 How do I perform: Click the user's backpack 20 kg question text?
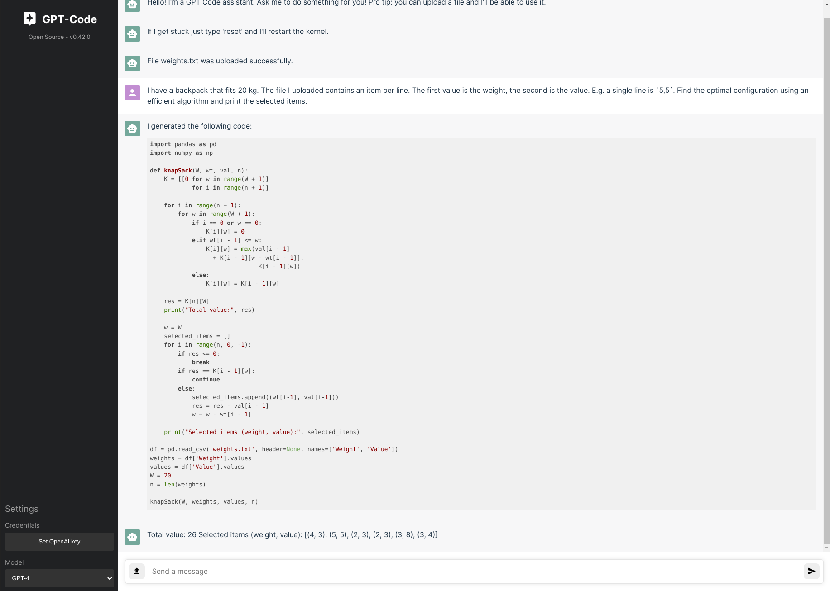pyautogui.click(x=478, y=96)
